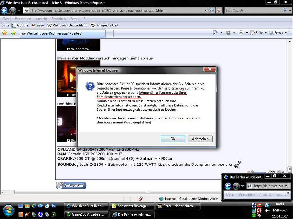
Task: Click the Internet zone globe in status bar
Action: pyautogui.click(x=161, y=199)
